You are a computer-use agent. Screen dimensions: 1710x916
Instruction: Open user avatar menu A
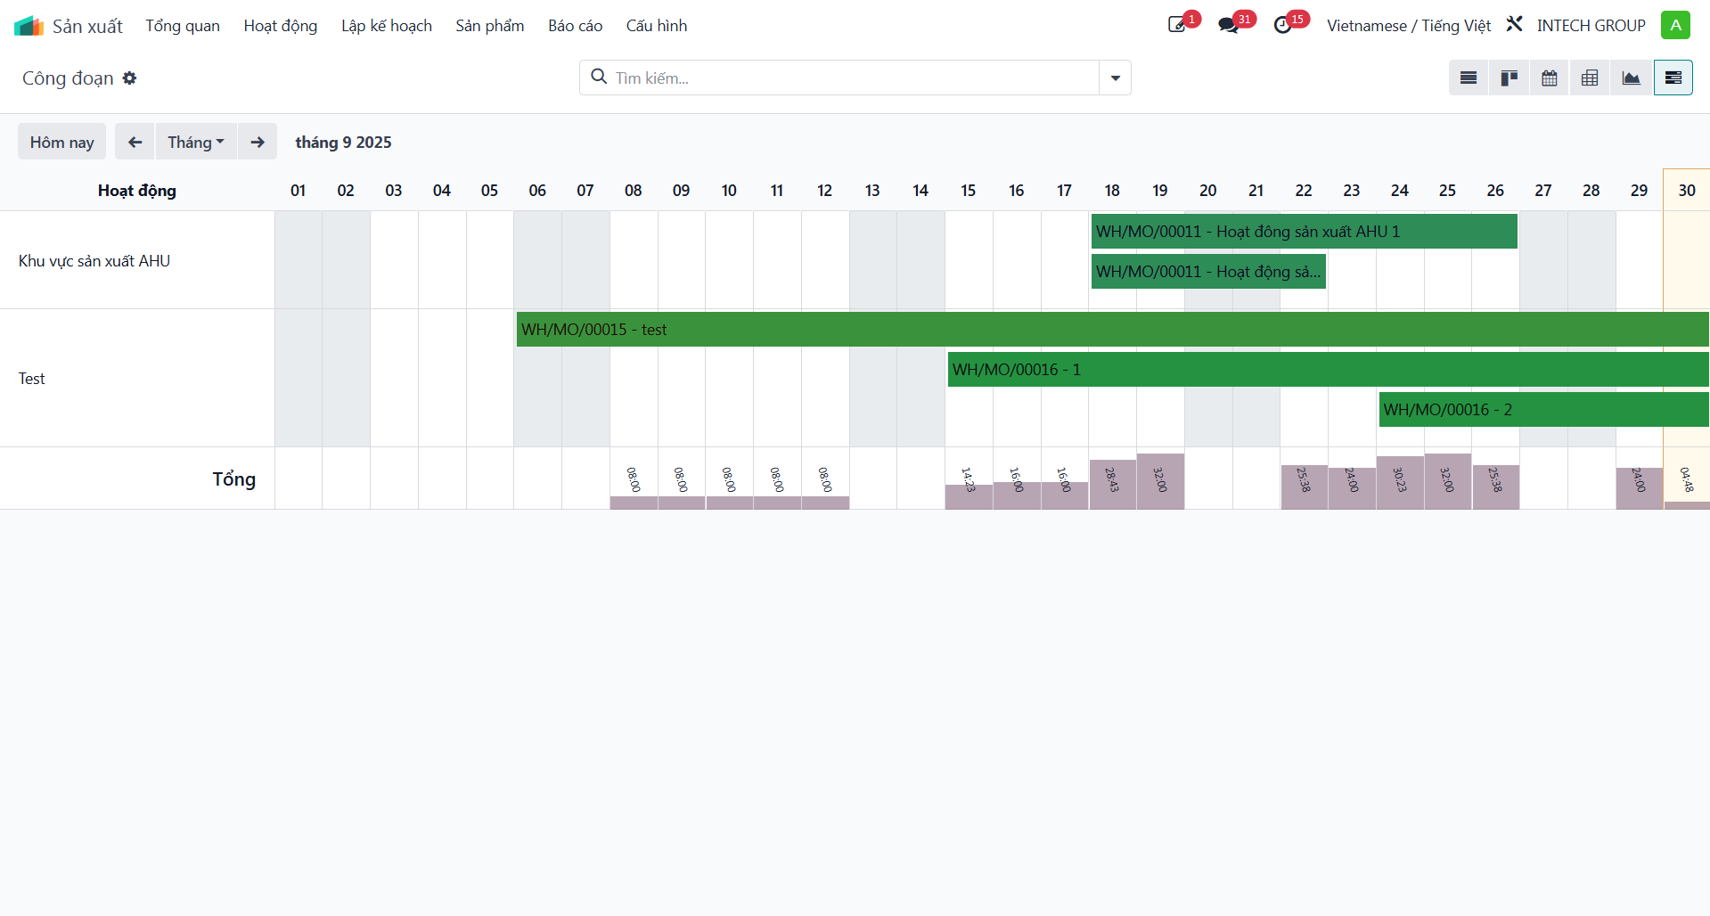(x=1675, y=25)
